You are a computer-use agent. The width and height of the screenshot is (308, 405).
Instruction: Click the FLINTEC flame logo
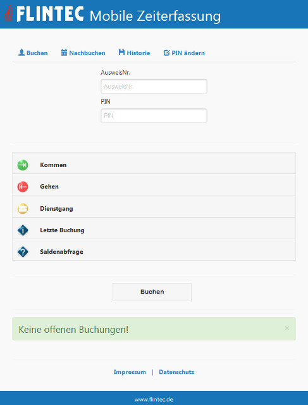click(8, 13)
